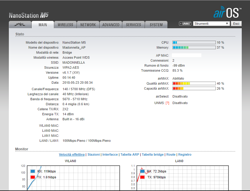Click device name Madonnella_AP
Image resolution: width=250 pixels, height=191 pixels.
(x=74, y=47)
